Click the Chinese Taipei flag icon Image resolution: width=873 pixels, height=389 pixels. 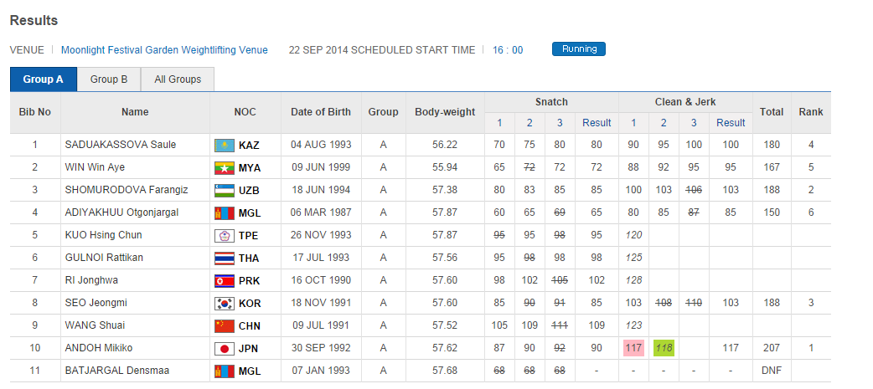pyautogui.click(x=224, y=236)
